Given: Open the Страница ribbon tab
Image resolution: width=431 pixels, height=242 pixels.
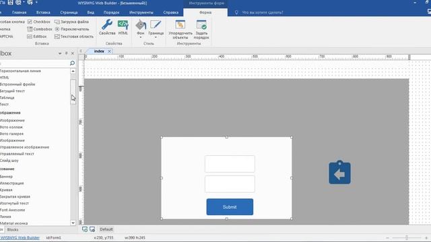Looking at the screenshot, I should click(x=69, y=12).
